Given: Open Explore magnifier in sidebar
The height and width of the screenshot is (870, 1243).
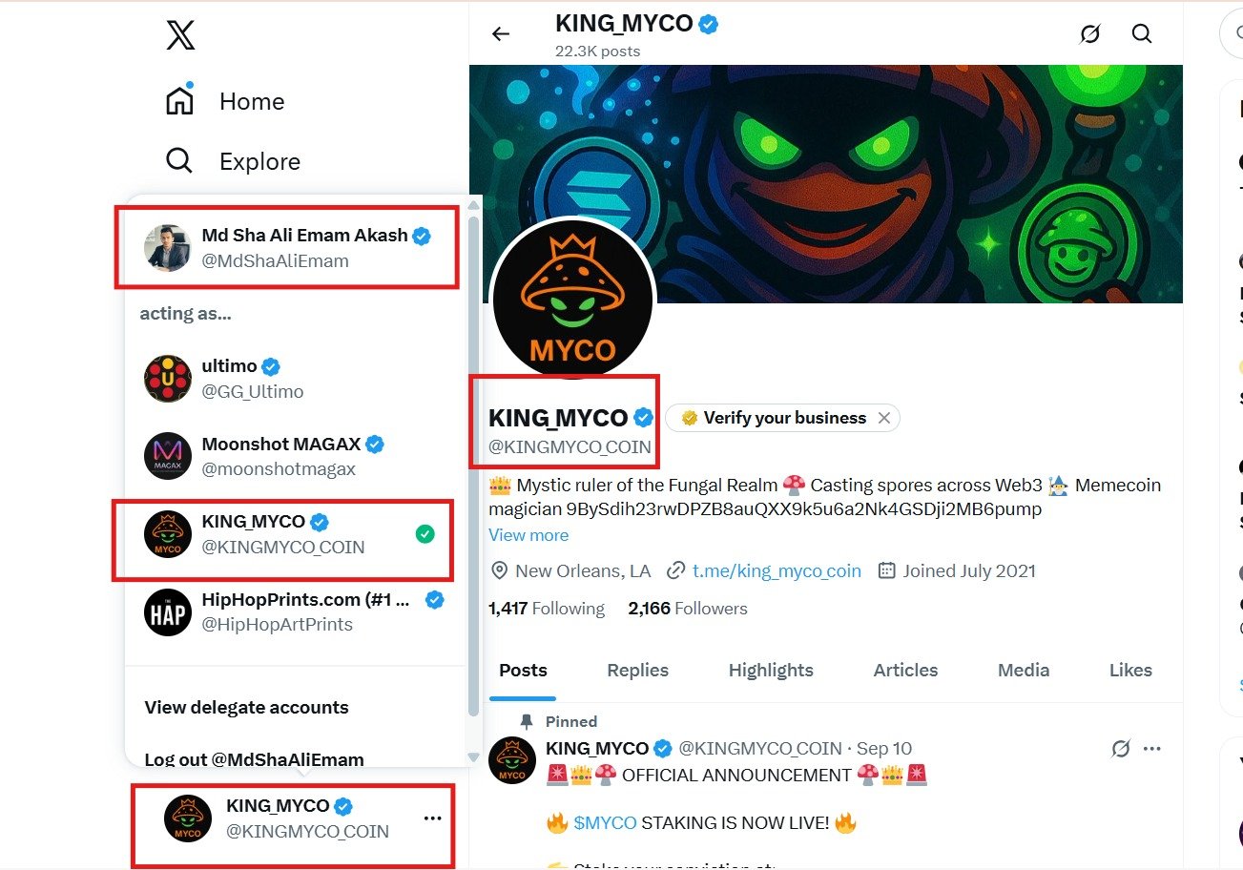Looking at the screenshot, I should pos(179,160).
